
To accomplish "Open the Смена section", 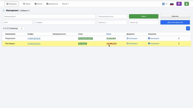I will [x=38, y=4].
